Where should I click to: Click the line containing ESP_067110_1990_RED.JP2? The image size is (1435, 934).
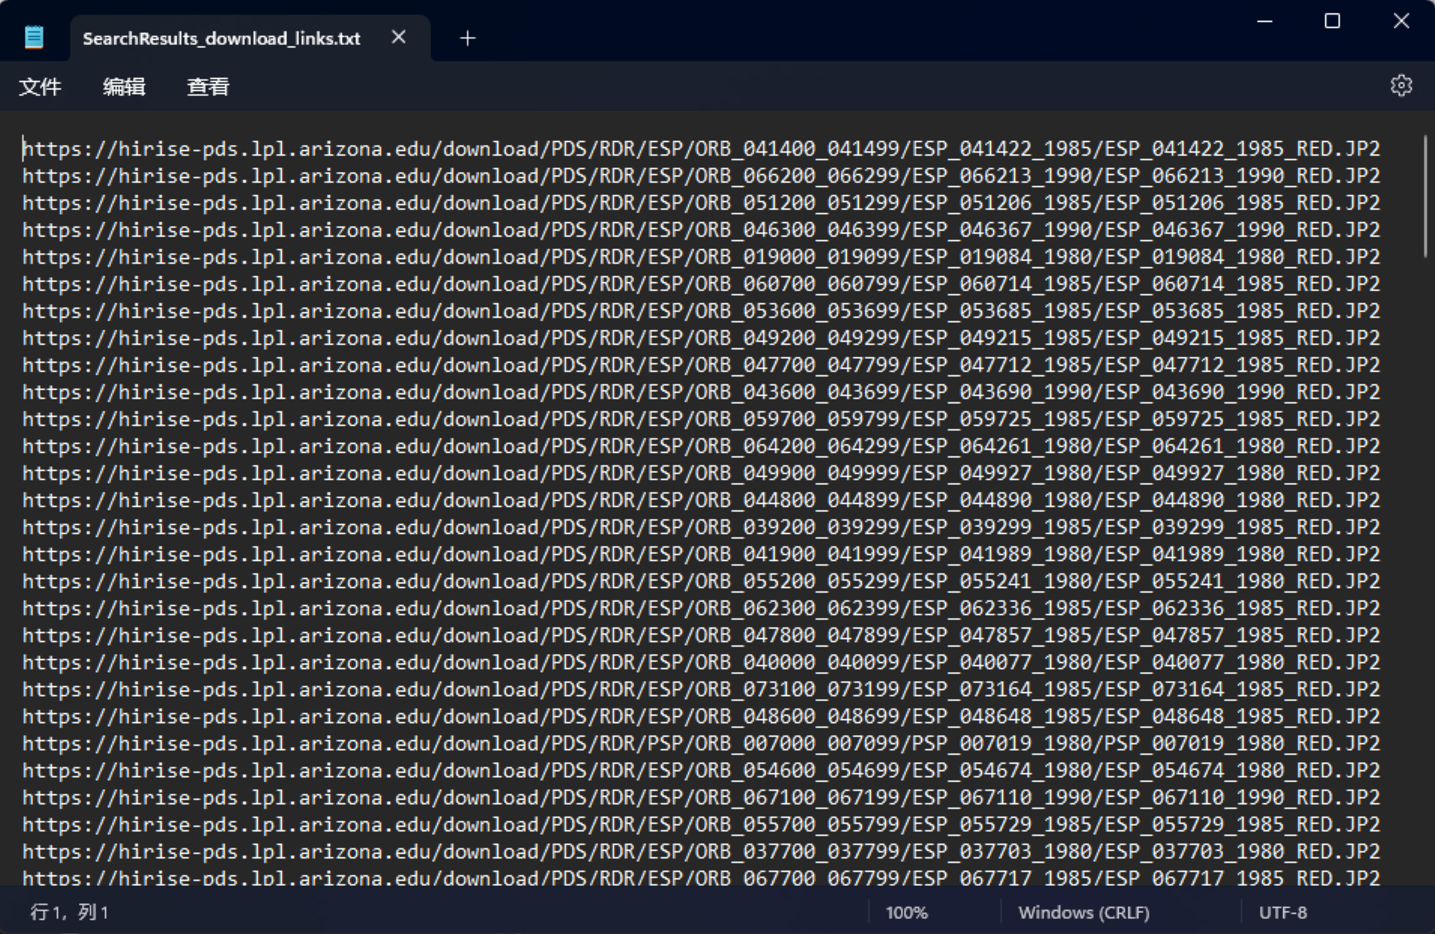pos(701,797)
